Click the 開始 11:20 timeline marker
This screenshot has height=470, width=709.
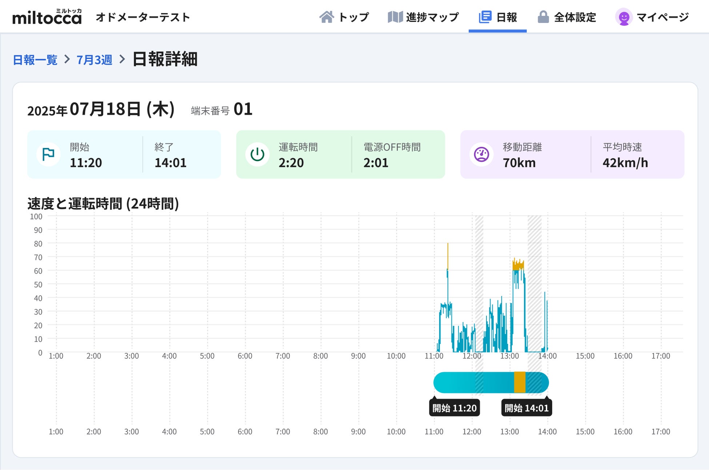[454, 408]
